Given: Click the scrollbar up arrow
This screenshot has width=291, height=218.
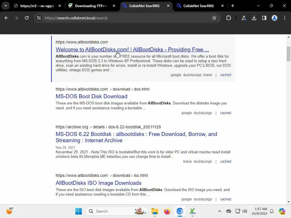Looking at the screenshot, I should coord(288,37).
